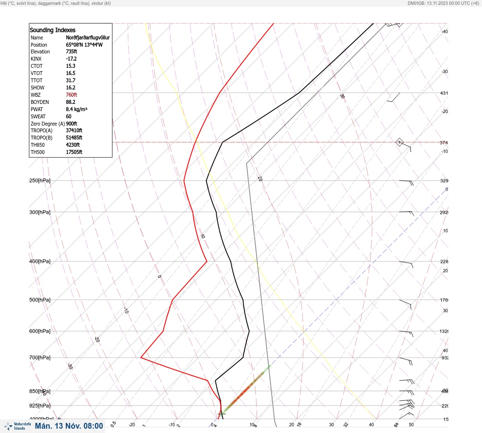Screen dimensions: 482x433
Task: Select the BOYDEN value '88.2'
Action: click(70, 102)
